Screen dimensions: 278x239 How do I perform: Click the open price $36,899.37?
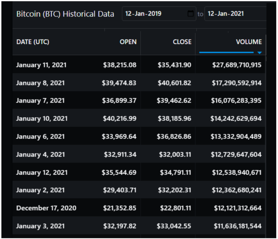point(119,101)
